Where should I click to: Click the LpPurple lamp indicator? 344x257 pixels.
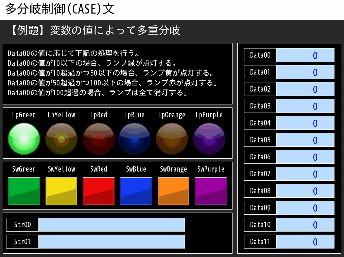[x=209, y=138]
